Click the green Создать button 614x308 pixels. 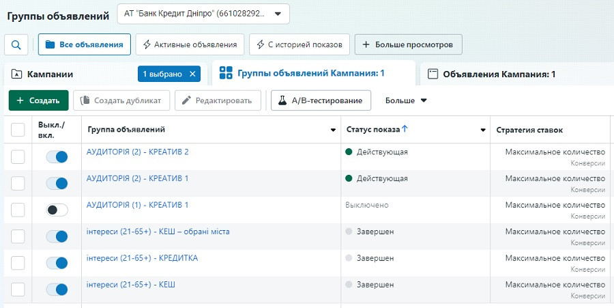[x=38, y=100]
